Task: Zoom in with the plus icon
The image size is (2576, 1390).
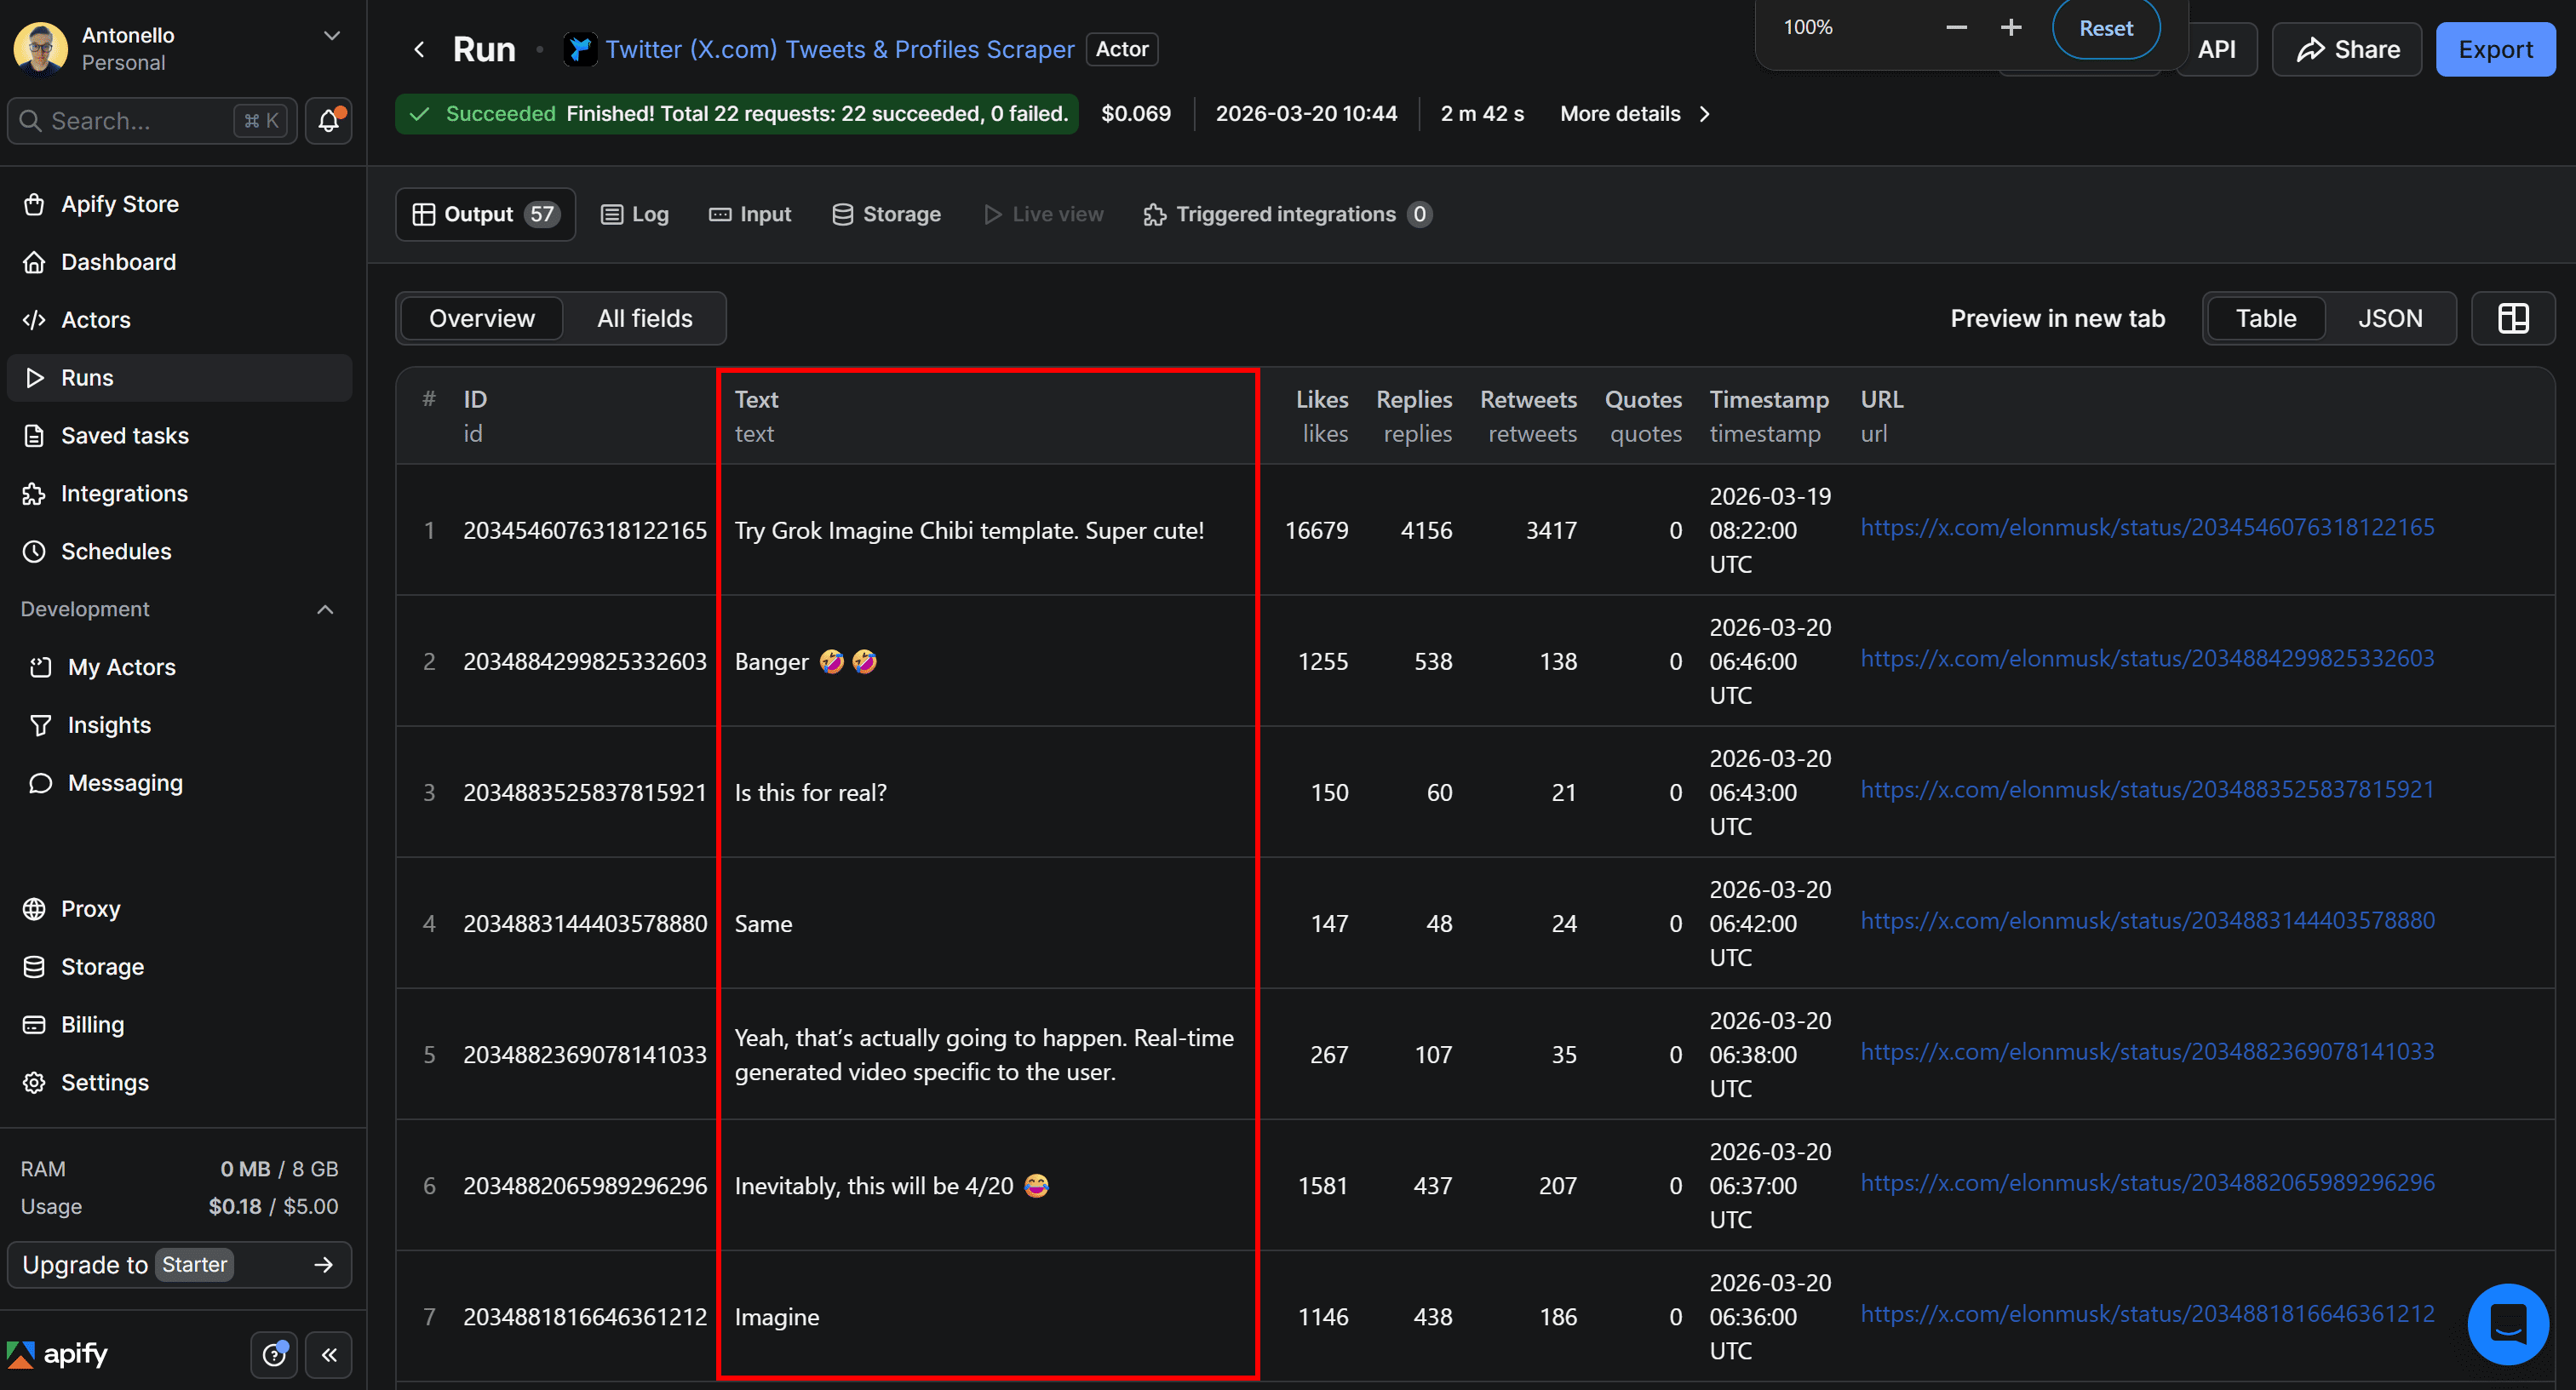Action: pyautogui.click(x=2010, y=28)
